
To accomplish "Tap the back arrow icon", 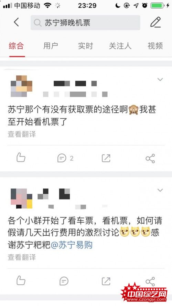I will tap(17, 22).
